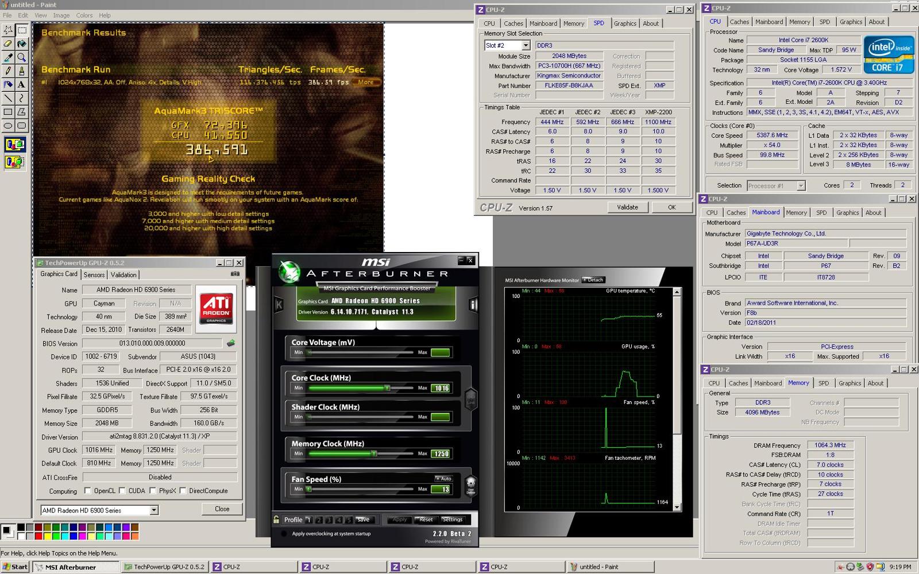Select the Free-Form Select tool in Paint
Screen dimensions: 919x574
coord(8,30)
